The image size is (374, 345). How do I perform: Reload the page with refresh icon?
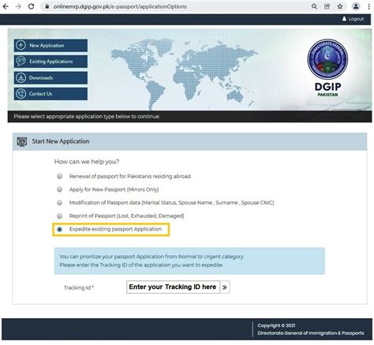coord(31,6)
